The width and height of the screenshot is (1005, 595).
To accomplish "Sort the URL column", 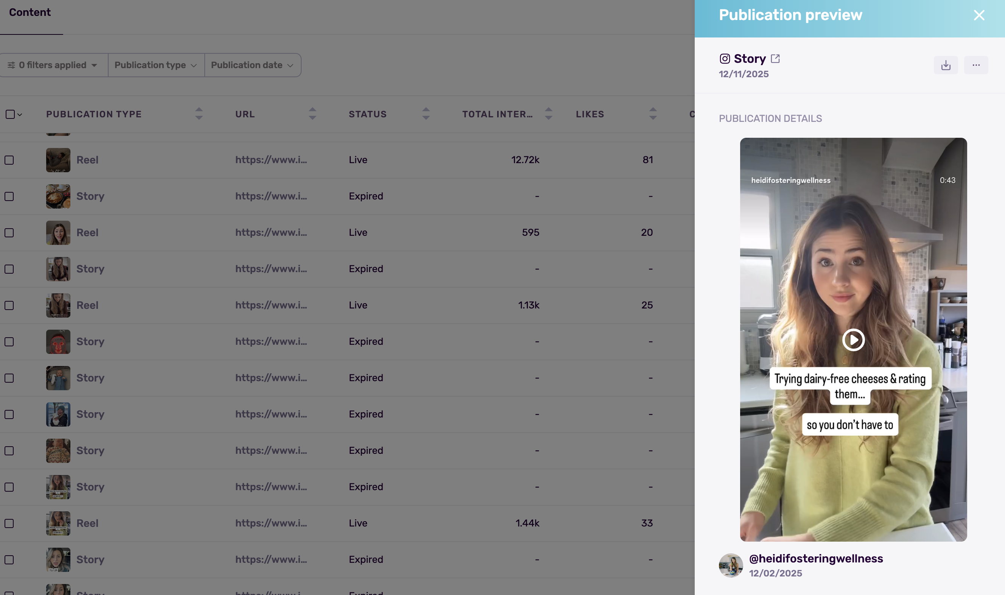I will click(x=312, y=114).
